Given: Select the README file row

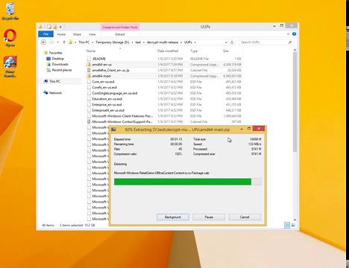Looking at the screenshot, I should [x=164, y=59].
